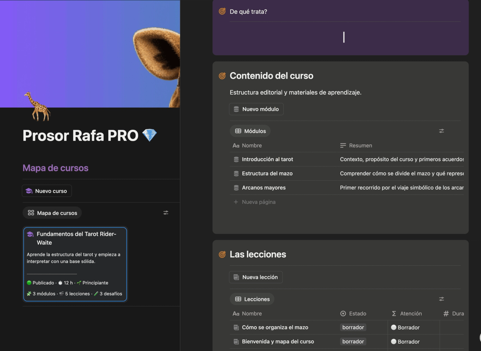Create a Nuevo curso
The image size is (481, 351).
pos(47,191)
